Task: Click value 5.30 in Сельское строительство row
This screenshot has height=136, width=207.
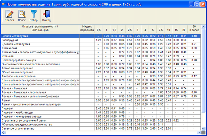Action: (106, 129)
